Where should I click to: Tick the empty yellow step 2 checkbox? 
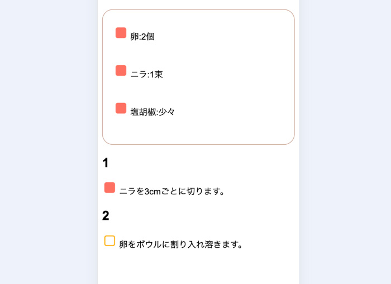tap(109, 241)
